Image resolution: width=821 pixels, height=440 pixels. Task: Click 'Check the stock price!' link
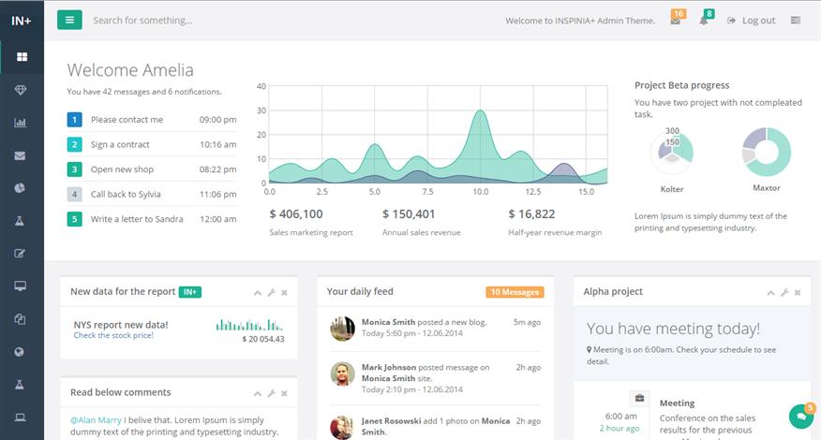coord(113,335)
